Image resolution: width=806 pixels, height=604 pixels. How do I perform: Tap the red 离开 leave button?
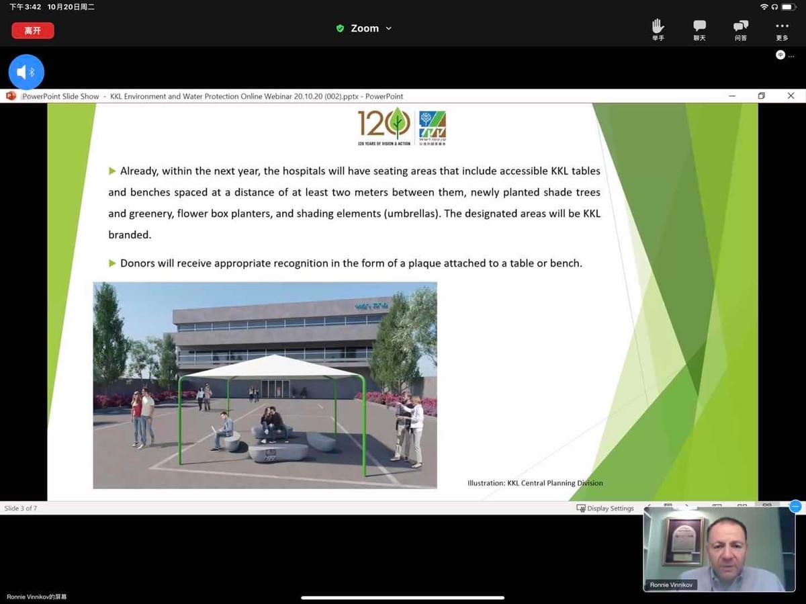point(33,30)
